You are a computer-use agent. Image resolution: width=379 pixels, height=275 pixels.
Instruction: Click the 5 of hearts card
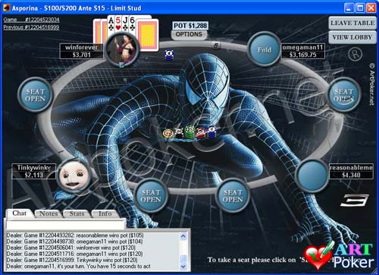coord(118,24)
